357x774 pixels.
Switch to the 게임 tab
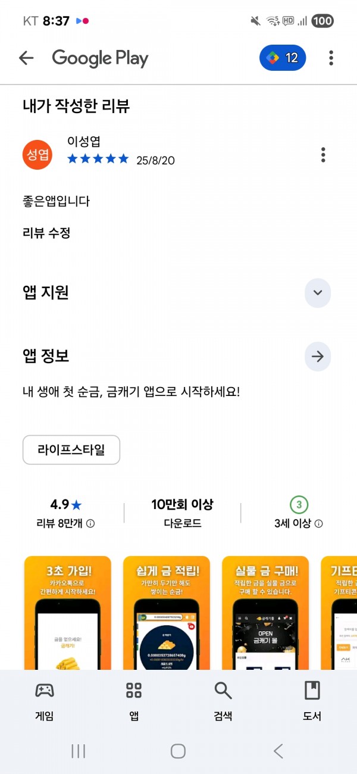(x=45, y=701)
